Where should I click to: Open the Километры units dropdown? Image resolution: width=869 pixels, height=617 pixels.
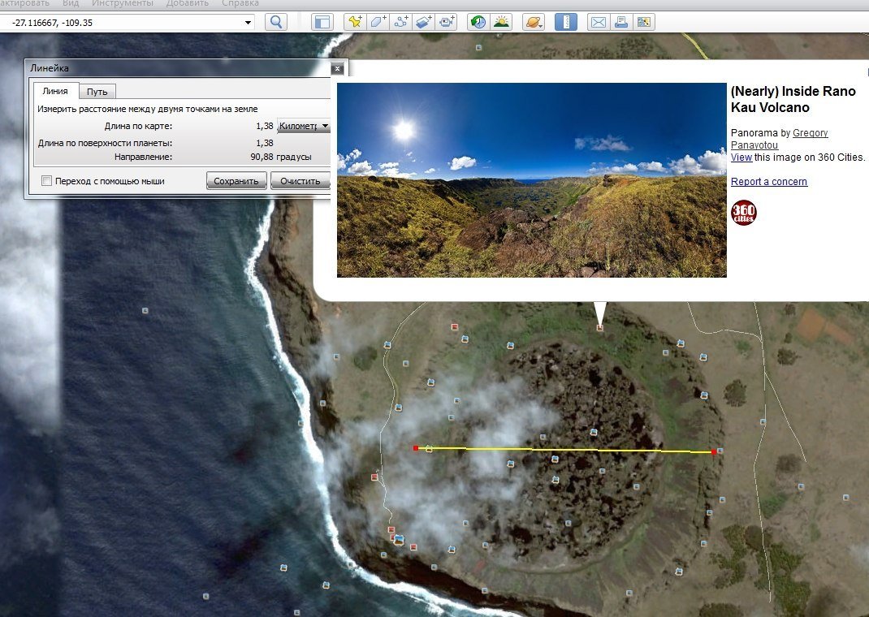point(304,127)
